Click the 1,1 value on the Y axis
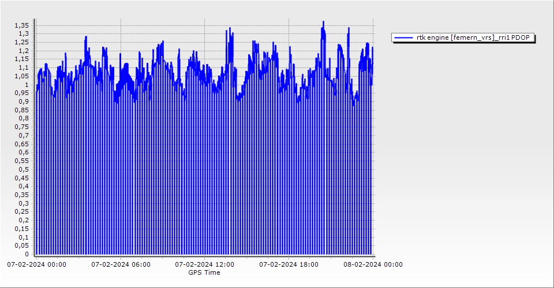The width and height of the screenshot is (554, 288). [23, 68]
